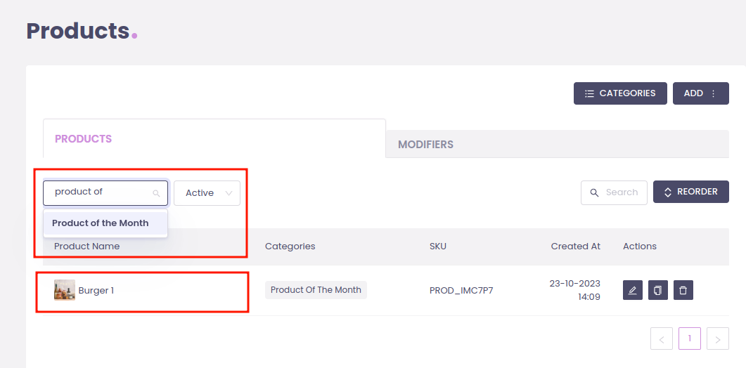The height and width of the screenshot is (368, 746).
Task: Duplicate Burger 1 with the copy icon
Action: 658,290
